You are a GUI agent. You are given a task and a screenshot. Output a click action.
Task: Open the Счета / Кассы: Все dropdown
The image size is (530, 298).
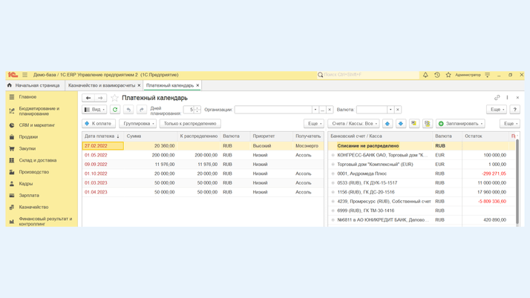click(x=354, y=124)
